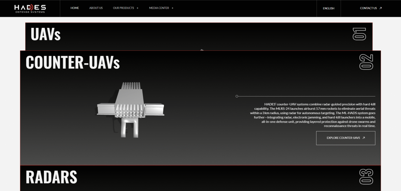The width and height of the screenshot is (401, 191).
Task: Click the circle handle on the horizontal line
Action: pos(237,96)
